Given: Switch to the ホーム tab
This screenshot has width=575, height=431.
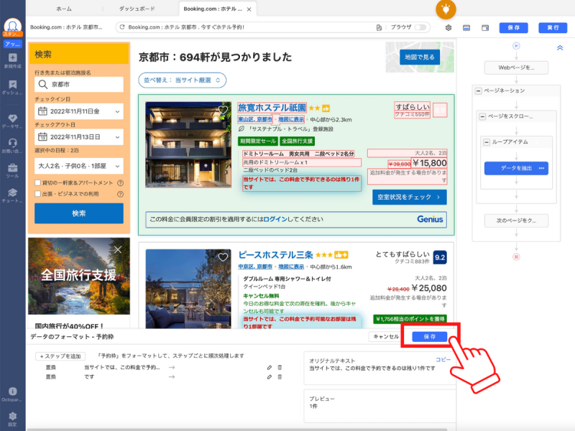Looking at the screenshot, I should point(64,9).
